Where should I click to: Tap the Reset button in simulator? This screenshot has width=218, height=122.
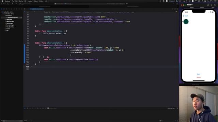pos(199,77)
